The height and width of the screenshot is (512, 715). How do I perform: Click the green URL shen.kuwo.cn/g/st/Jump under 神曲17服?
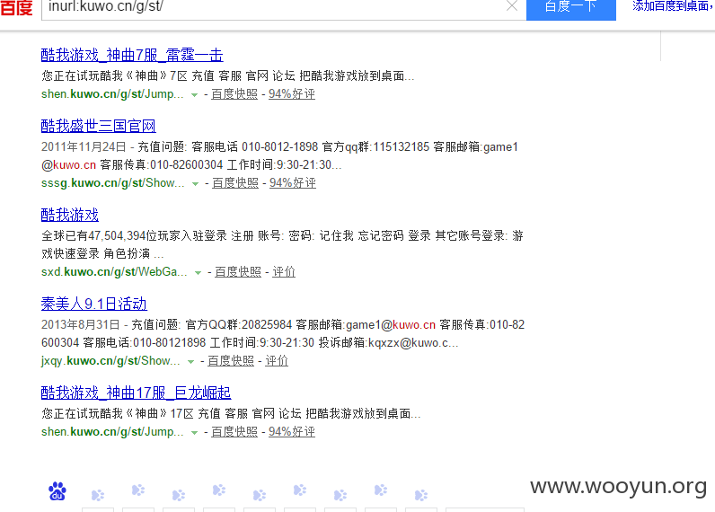pos(112,431)
